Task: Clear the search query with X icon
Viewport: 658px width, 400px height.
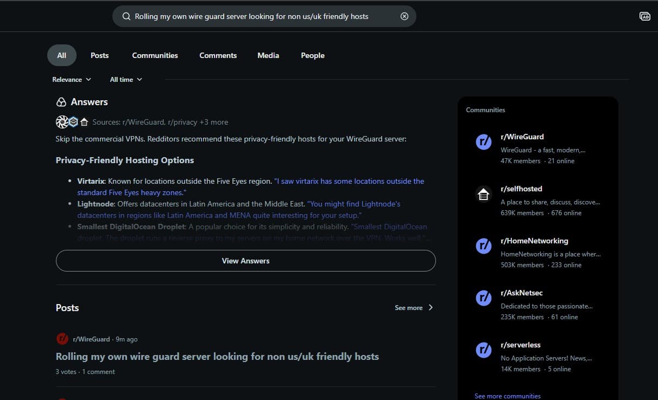Action: [404, 16]
